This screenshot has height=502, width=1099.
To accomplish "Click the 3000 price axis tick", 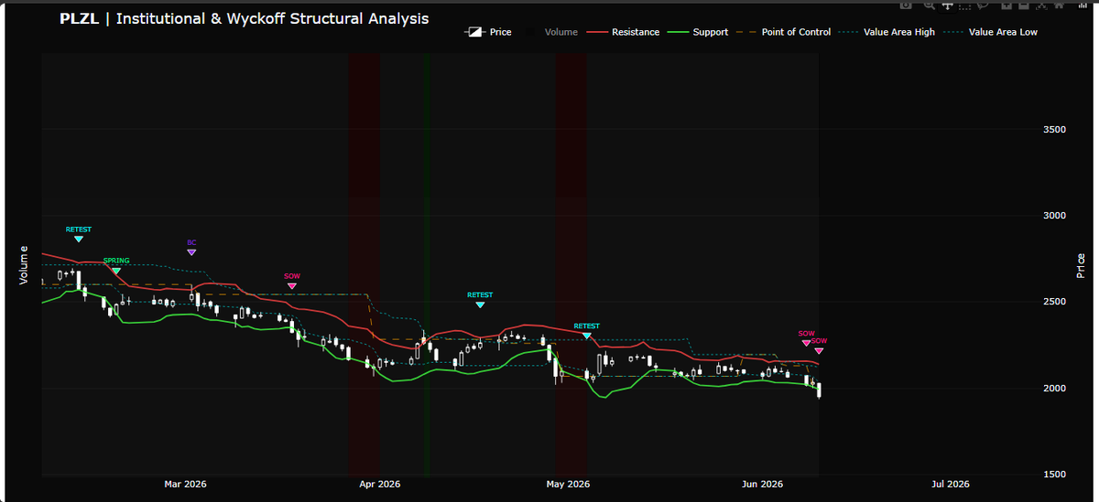I will 1054,216.
